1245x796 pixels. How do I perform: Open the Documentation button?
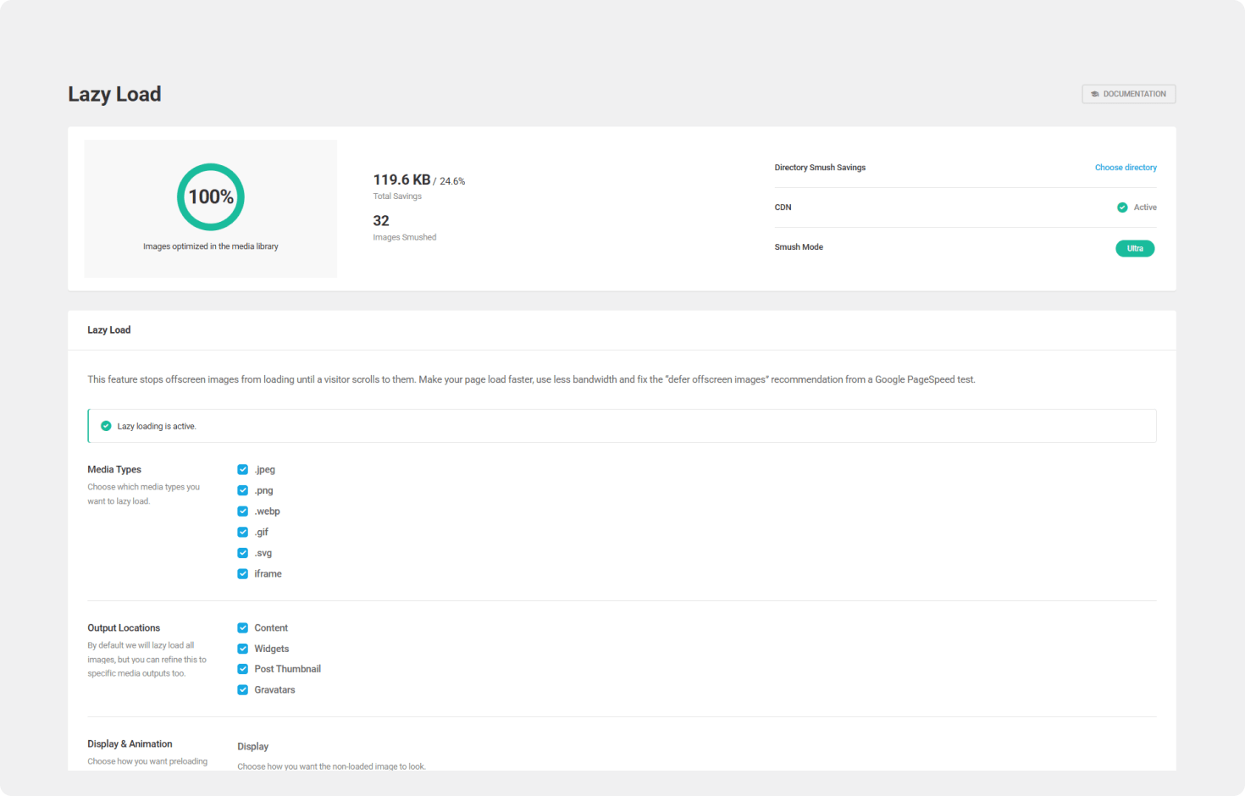click(x=1128, y=94)
